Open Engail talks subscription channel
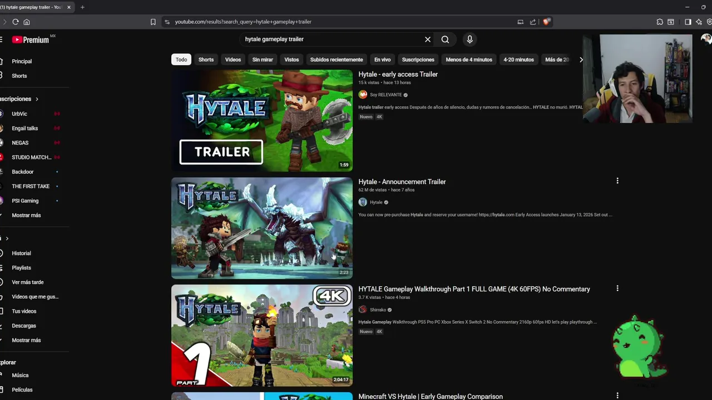Screen dimensions: 712x400 25,128
